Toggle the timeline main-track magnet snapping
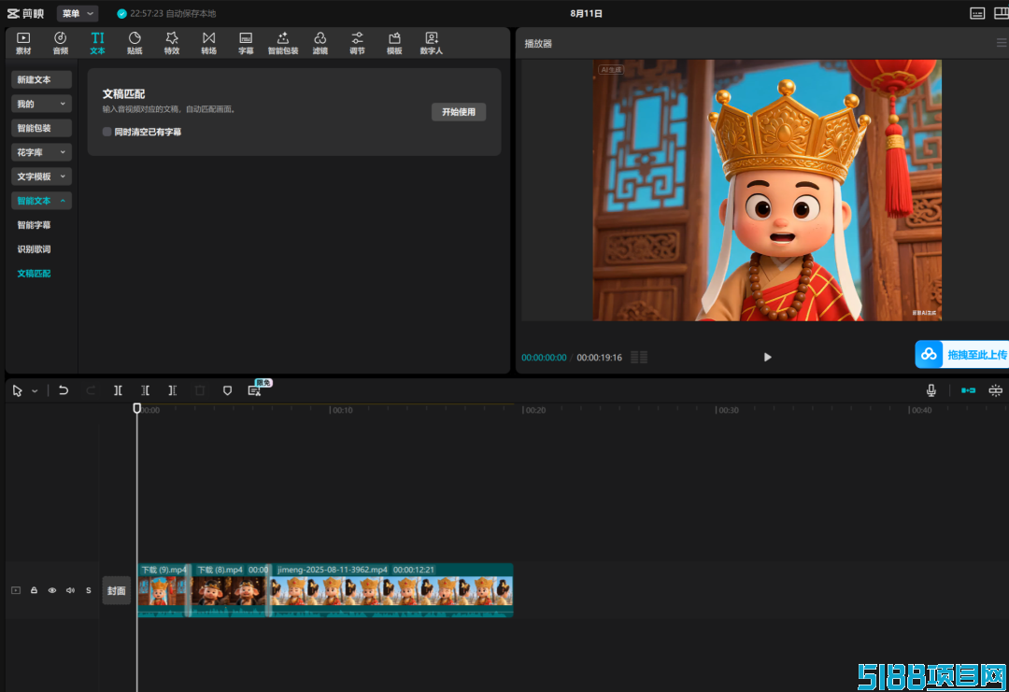Image resolution: width=1009 pixels, height=692 pixels. point(968,390)
